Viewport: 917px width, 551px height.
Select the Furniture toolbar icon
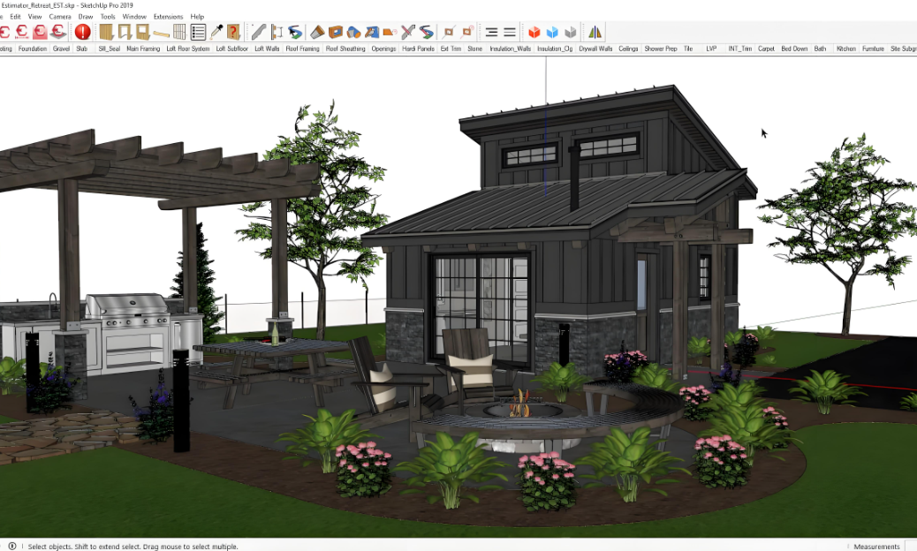coord(872,49)
